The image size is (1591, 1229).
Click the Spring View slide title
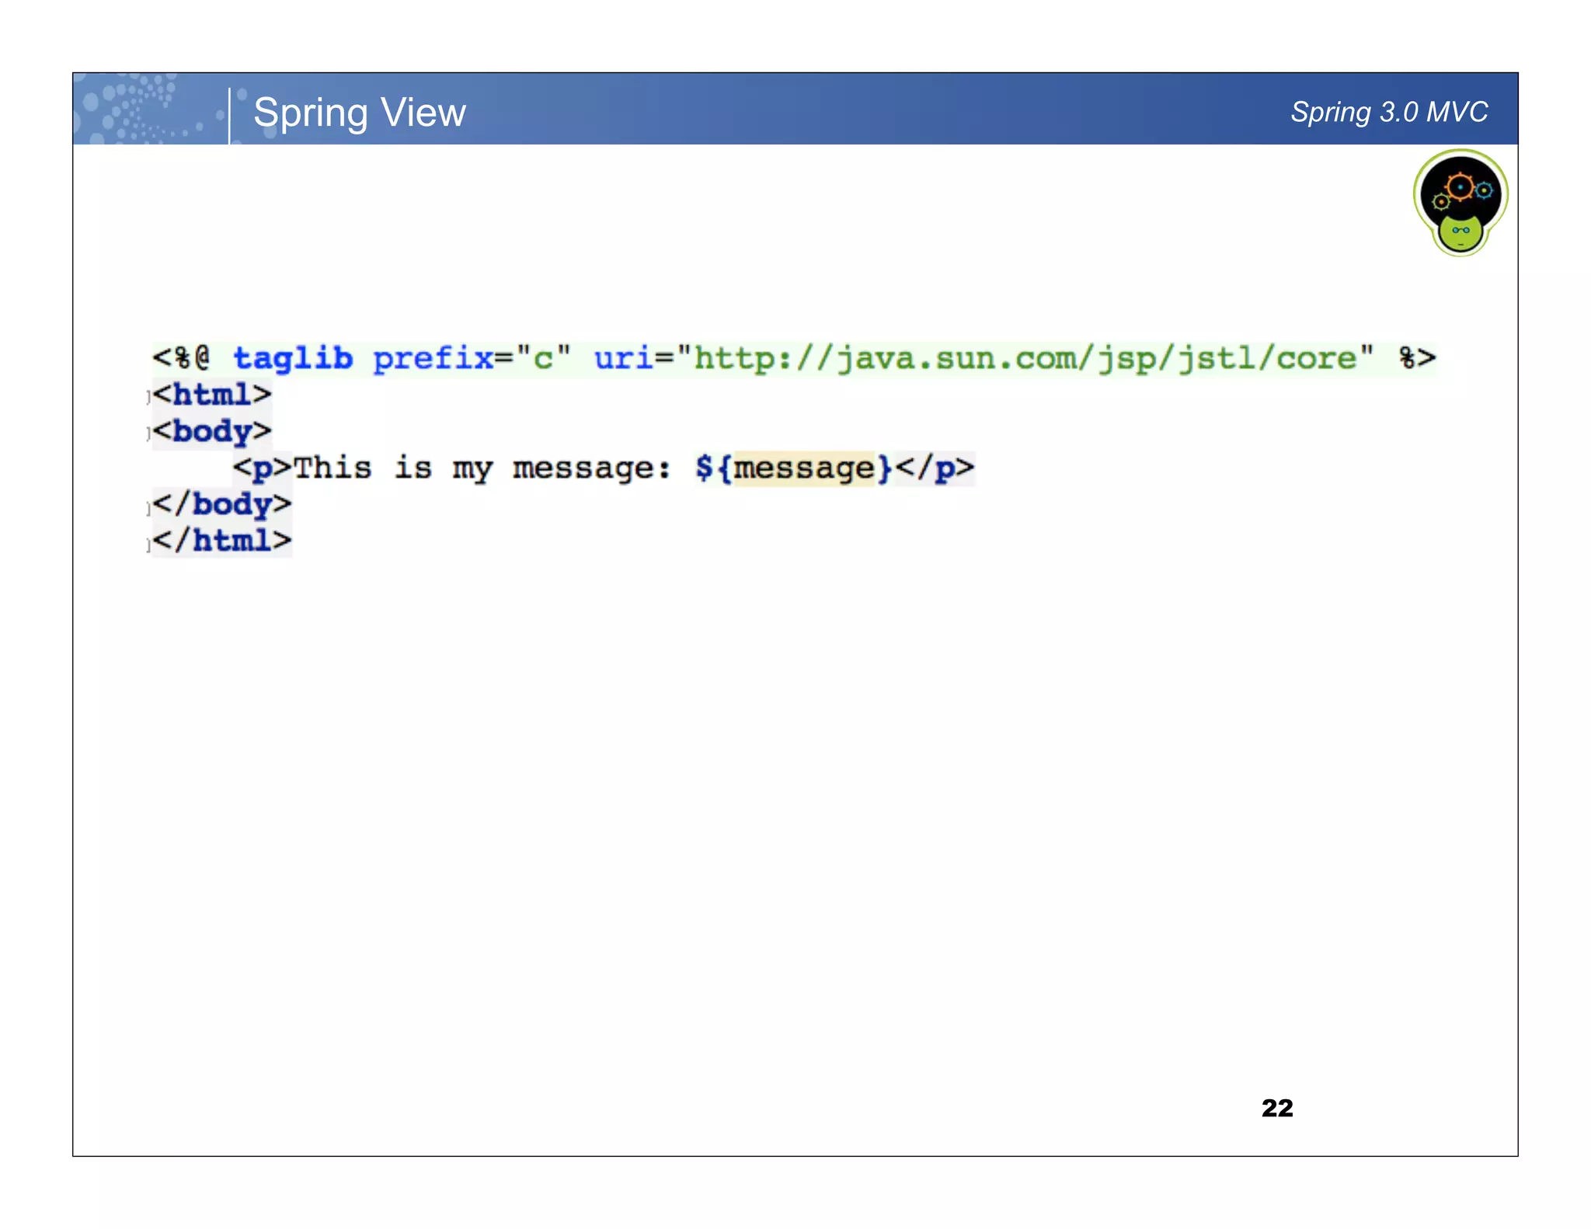pos(359,113)
